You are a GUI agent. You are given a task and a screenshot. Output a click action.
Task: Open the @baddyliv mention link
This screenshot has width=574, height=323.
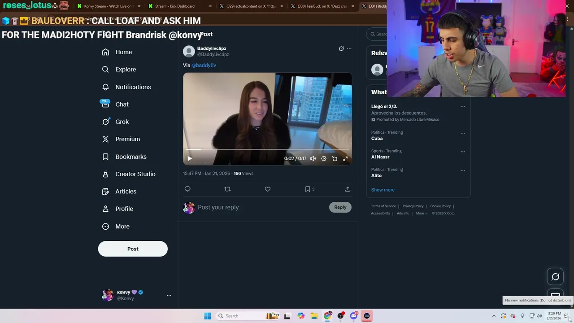pyautogui.click(x=204, y=65)
